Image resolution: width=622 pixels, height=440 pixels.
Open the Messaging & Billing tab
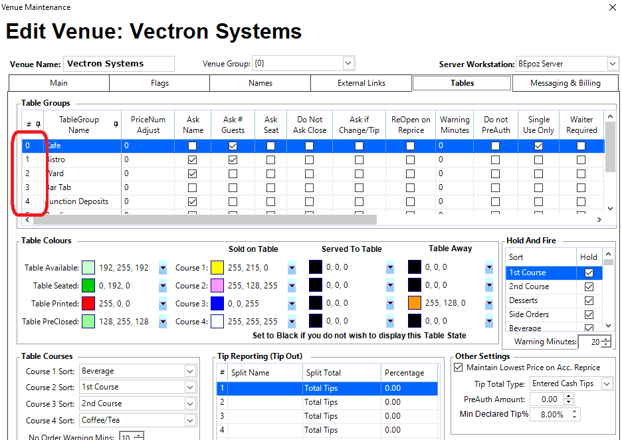(x=566, y=83)
